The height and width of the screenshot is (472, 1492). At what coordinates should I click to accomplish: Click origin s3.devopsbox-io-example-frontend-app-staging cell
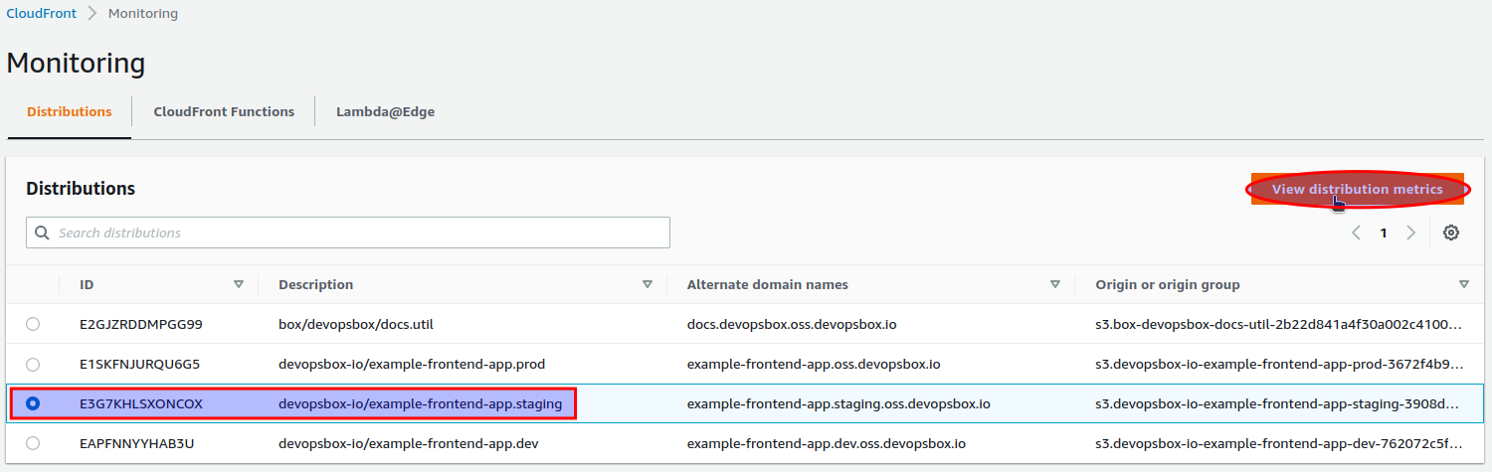pos(1279,403)
